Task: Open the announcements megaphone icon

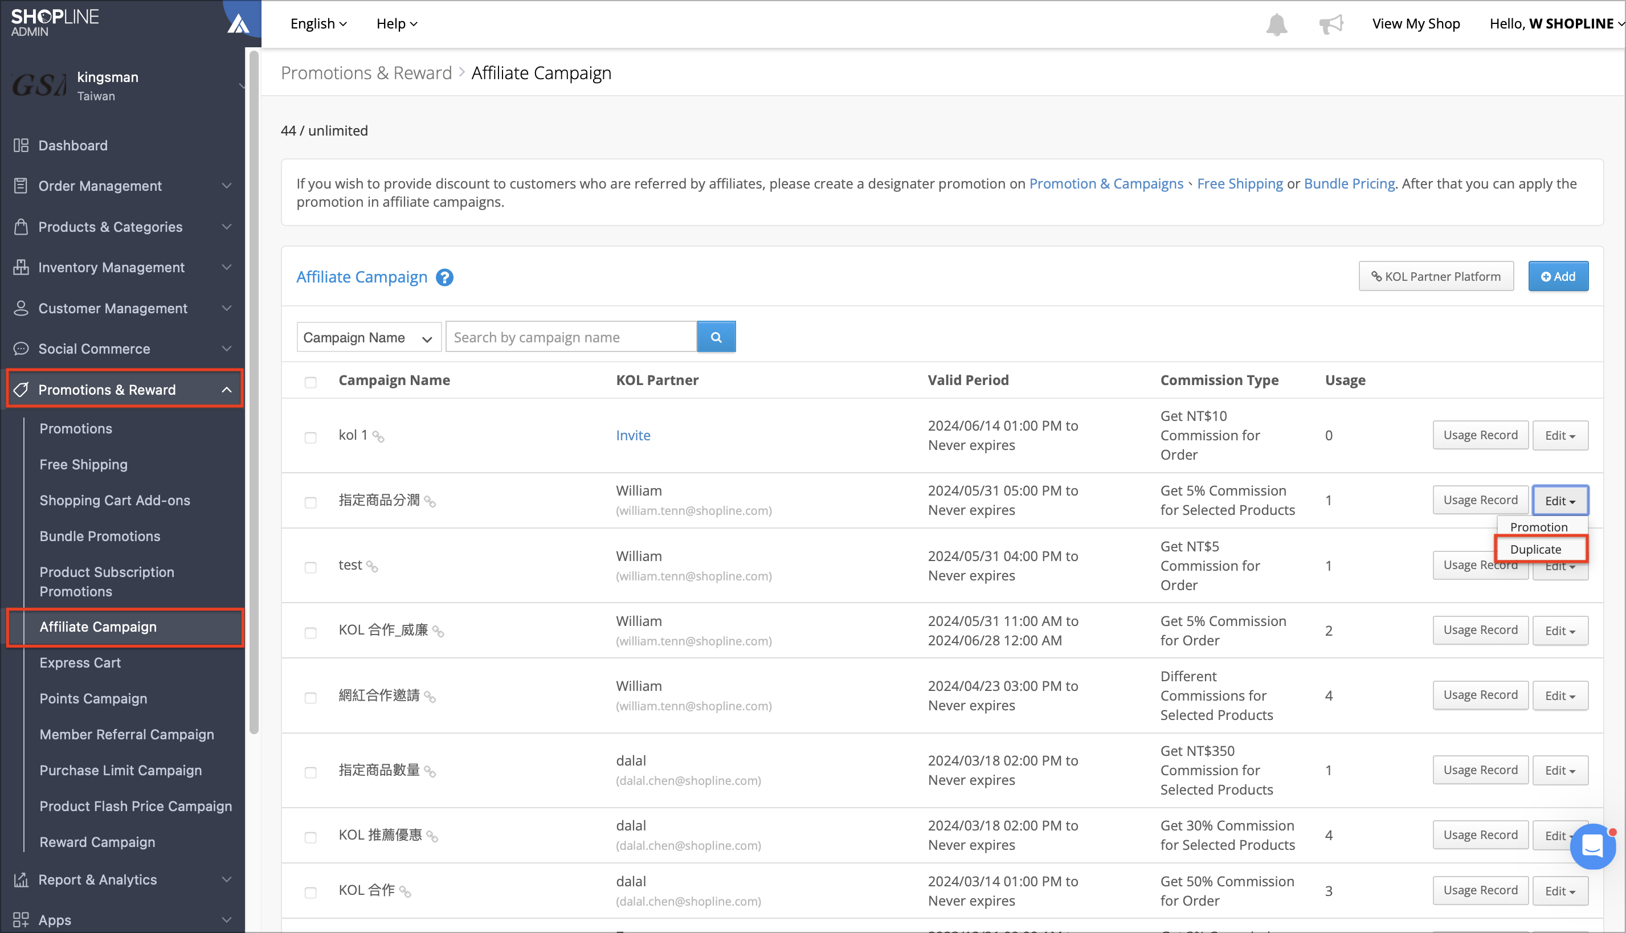Action: [x=1330, y=24]
